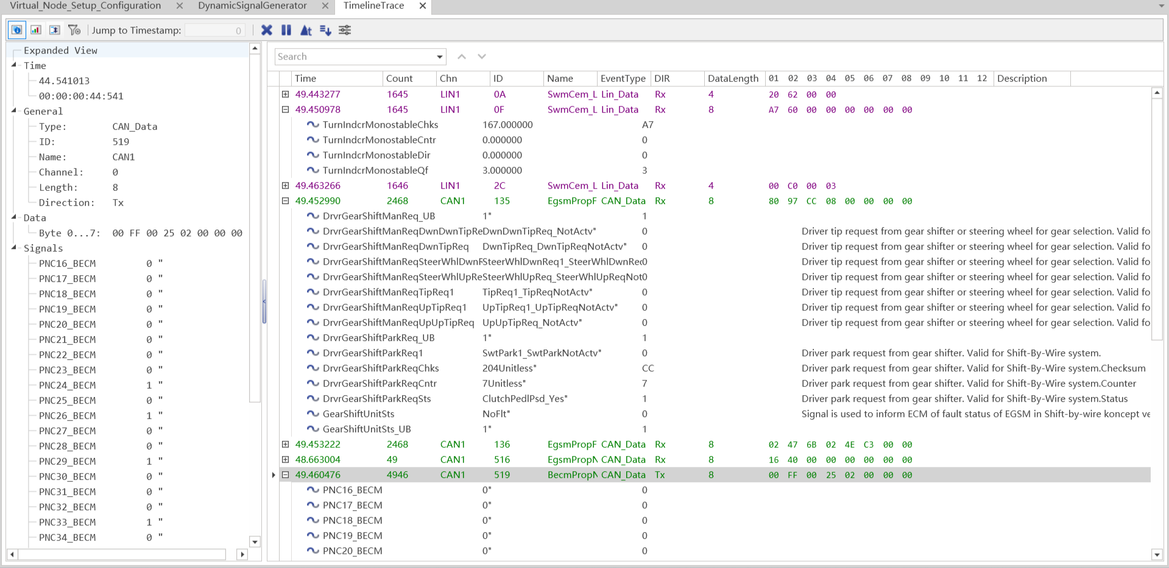Click the delta time toolbar icon
Viewport: 1169px width, 568px height.
(306, 30)
